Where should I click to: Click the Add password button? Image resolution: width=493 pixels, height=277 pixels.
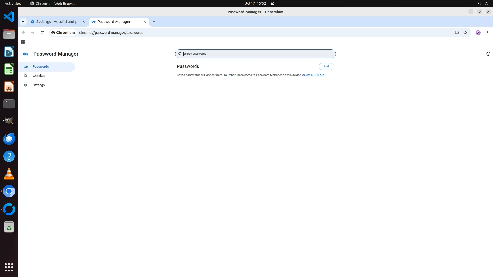coord(326,66)
